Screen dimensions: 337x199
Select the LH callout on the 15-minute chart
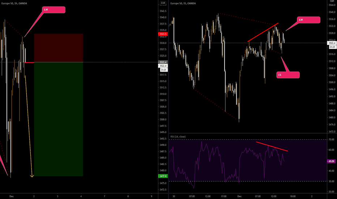(x=309, y=20)
